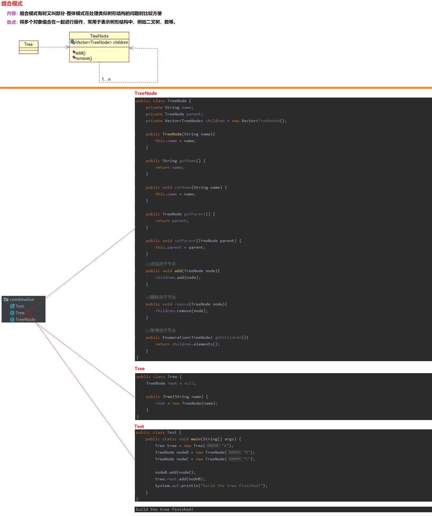The height and width of the screenshot is (516, 432).
Task: Click the console output 'build the tree finished!'
Action: pyautogui.click(x=164, y=509)
